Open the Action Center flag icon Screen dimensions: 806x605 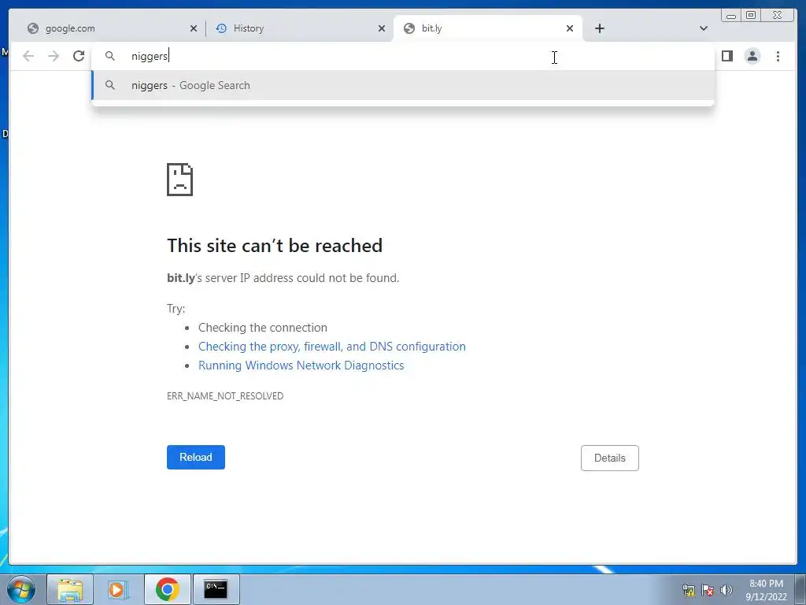click(708, 590)
